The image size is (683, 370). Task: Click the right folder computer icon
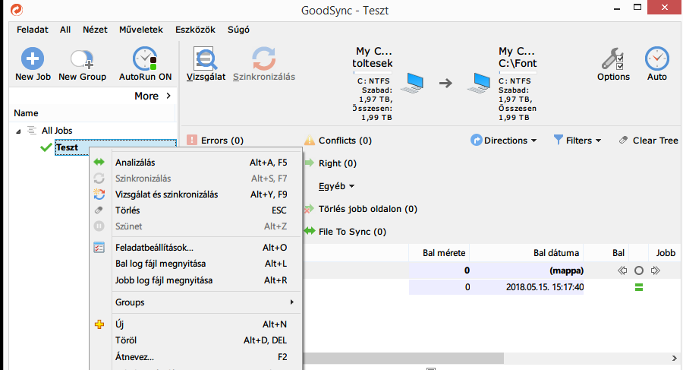point(482,82)
